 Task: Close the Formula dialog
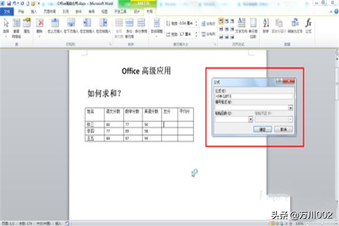(289, 81)
